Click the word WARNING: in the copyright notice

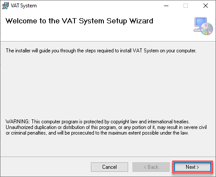(x=18, y=122)
